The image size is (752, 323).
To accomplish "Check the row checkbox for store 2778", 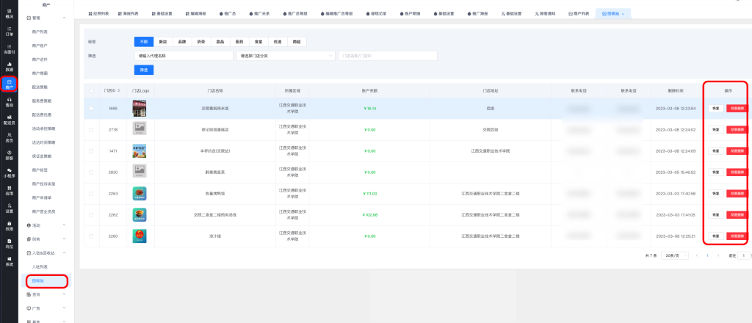I will 91,130.
